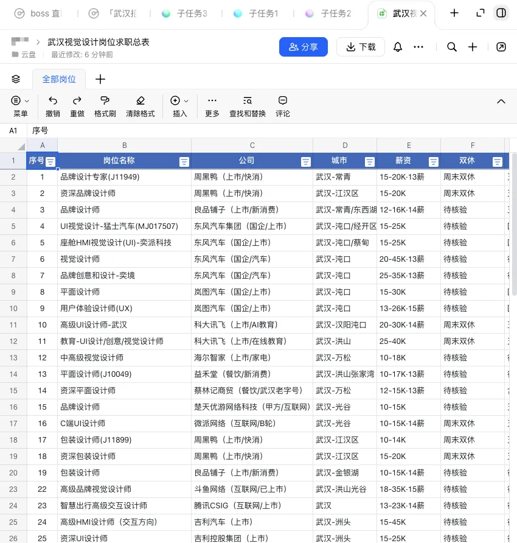Select row 5 header

click(x=13, y=226)
